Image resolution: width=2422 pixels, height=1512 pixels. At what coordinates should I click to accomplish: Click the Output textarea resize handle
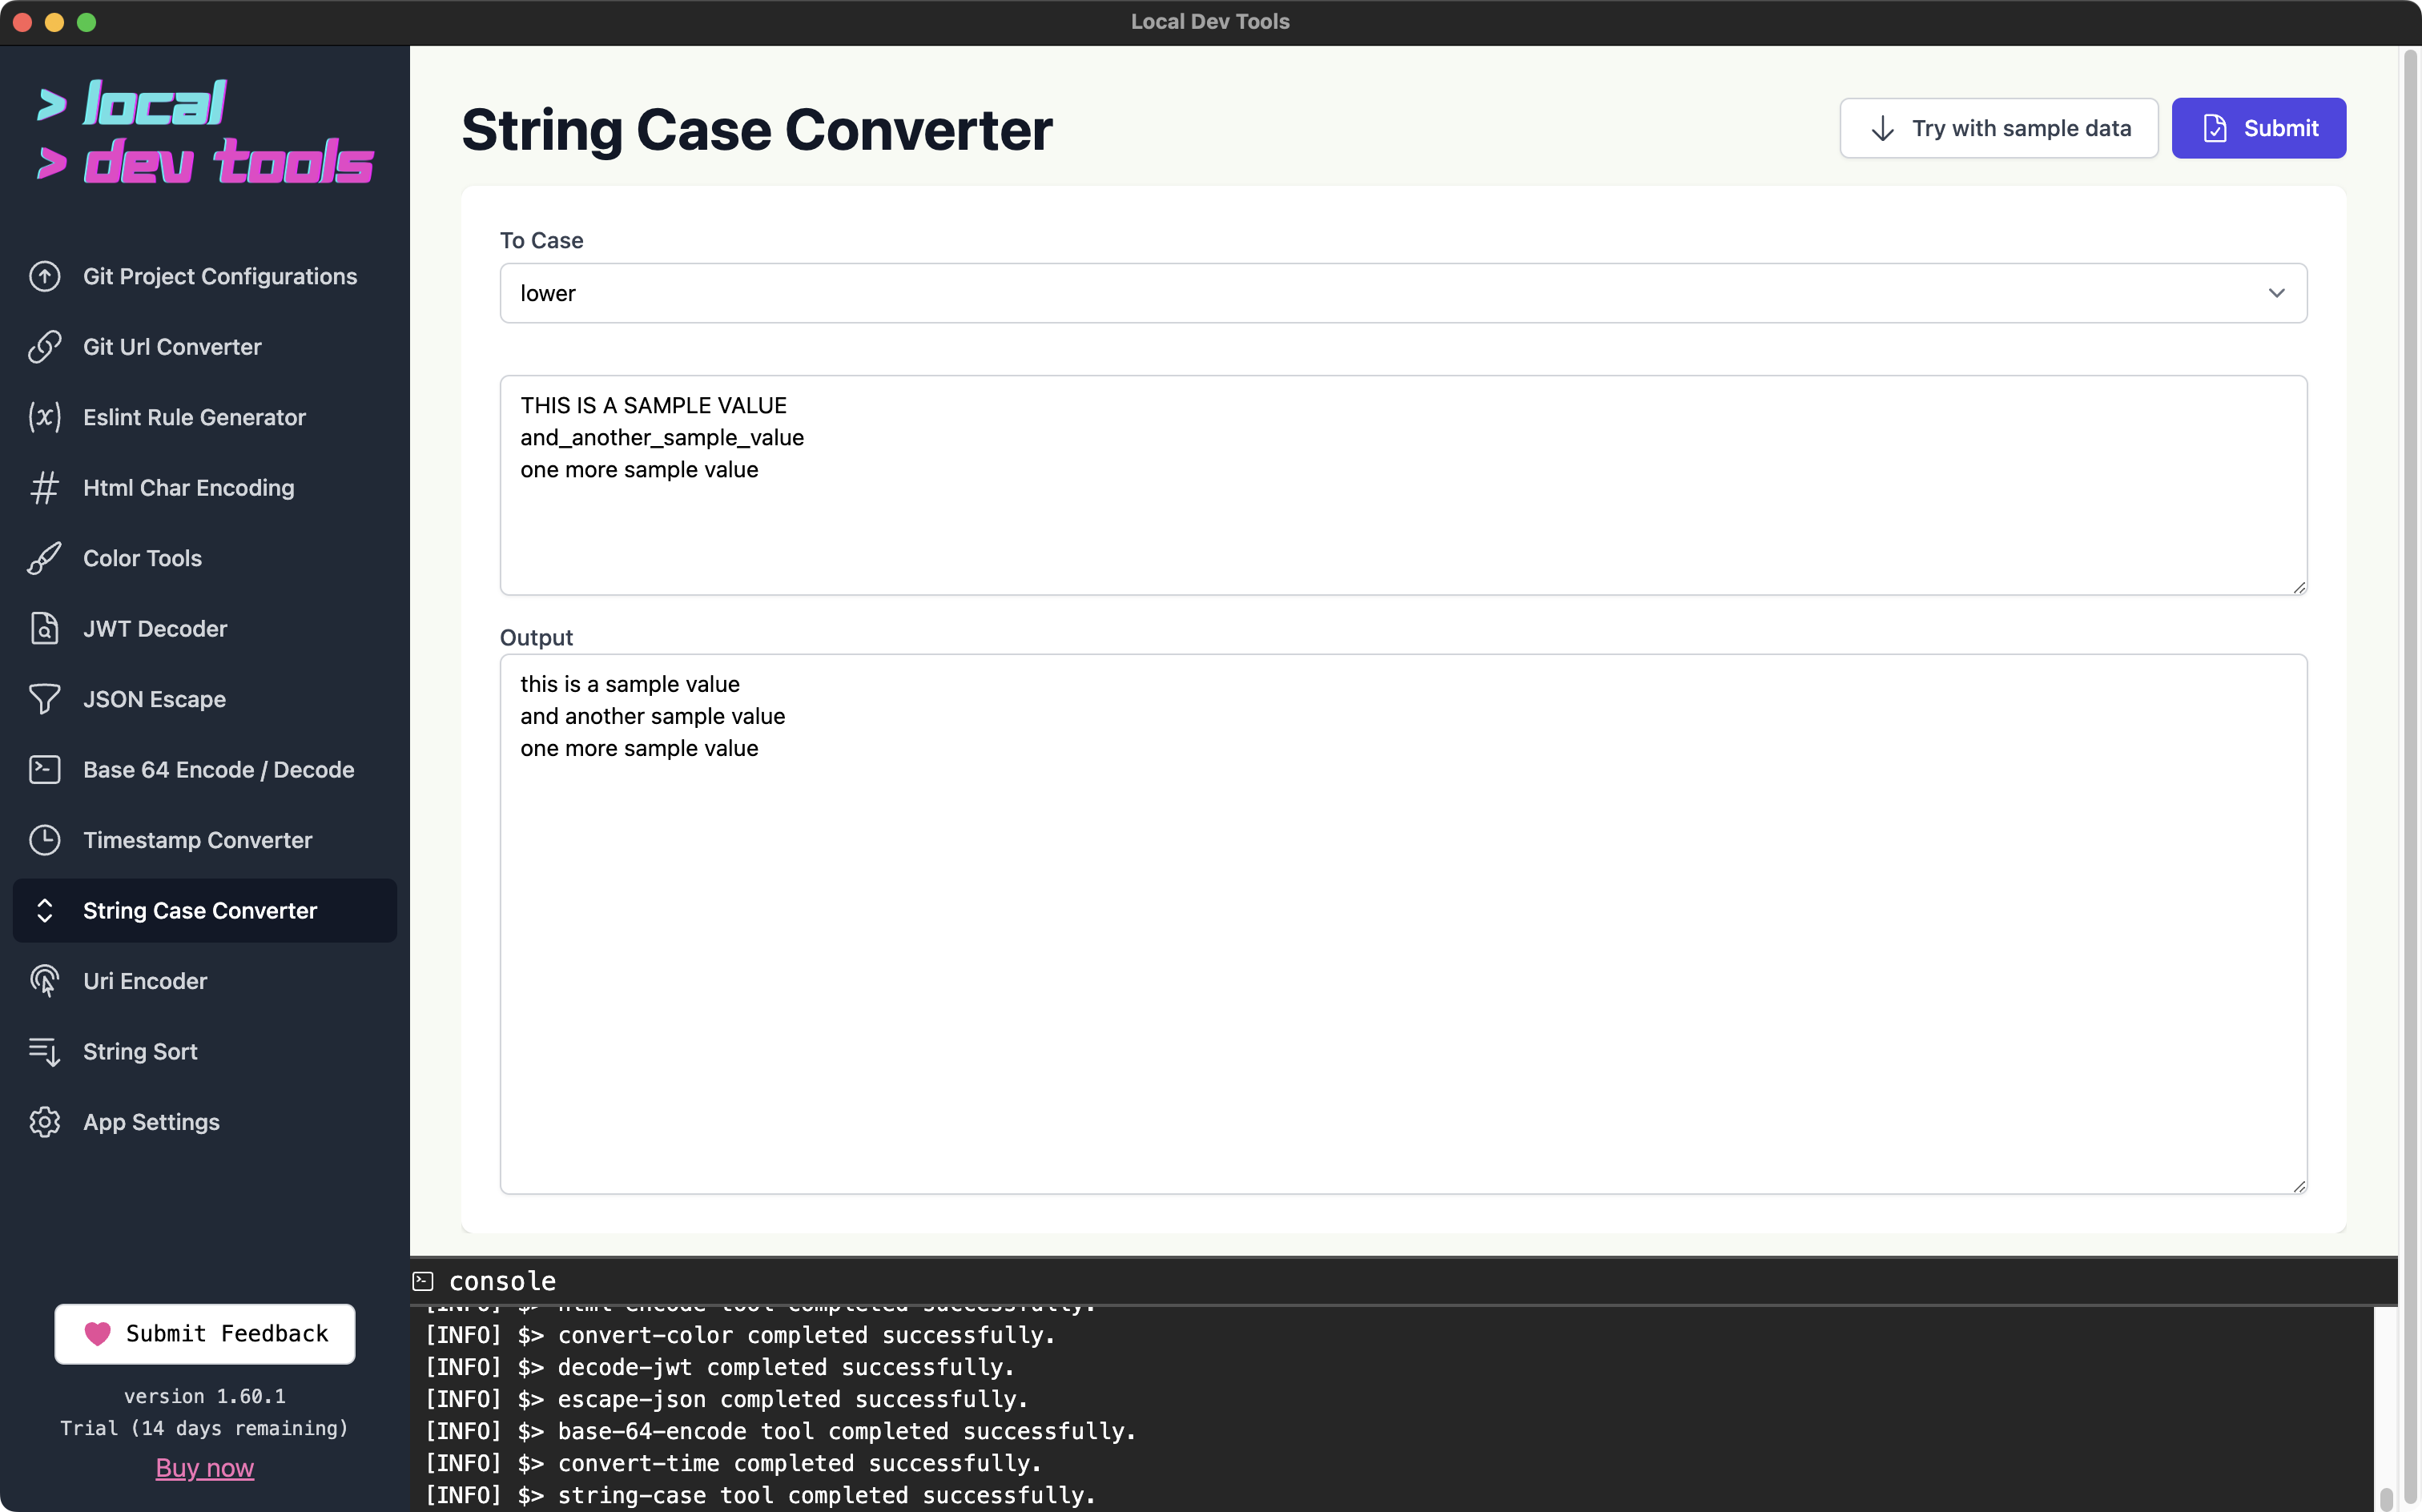2299,1186
